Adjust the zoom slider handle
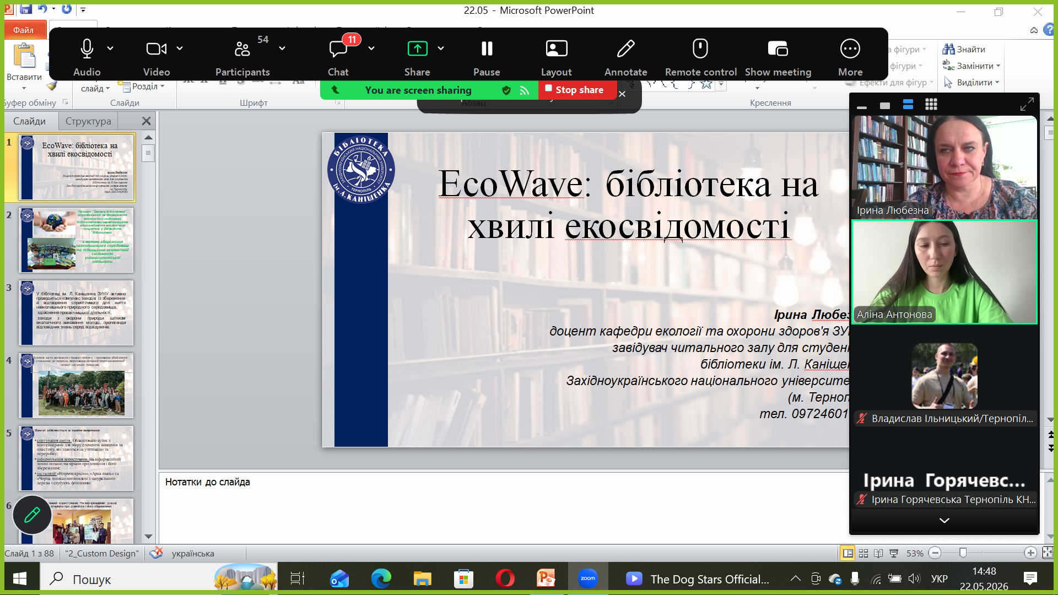This screenshot has width=1058, height=595. coord(963,553)
